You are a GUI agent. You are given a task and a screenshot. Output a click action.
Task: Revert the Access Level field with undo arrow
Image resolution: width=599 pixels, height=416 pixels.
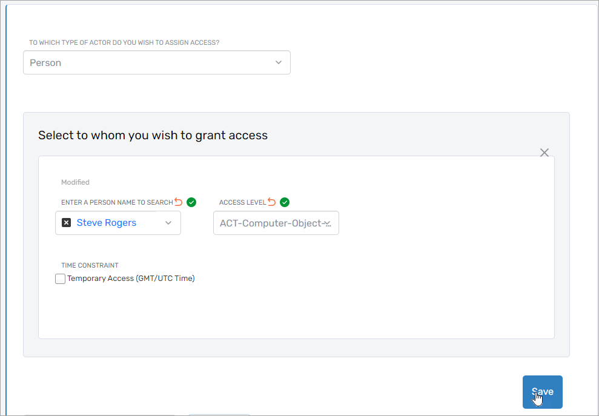pos(272,202)
